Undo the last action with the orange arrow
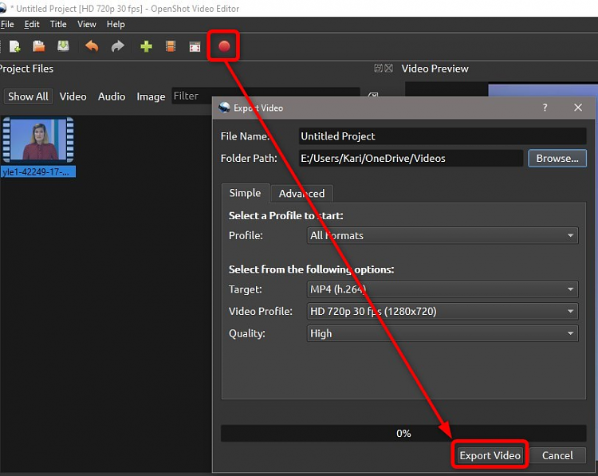 92,46
